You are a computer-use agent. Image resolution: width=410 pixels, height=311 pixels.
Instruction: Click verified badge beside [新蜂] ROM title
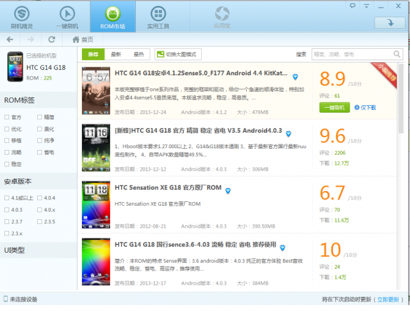[x=288, y=134]
